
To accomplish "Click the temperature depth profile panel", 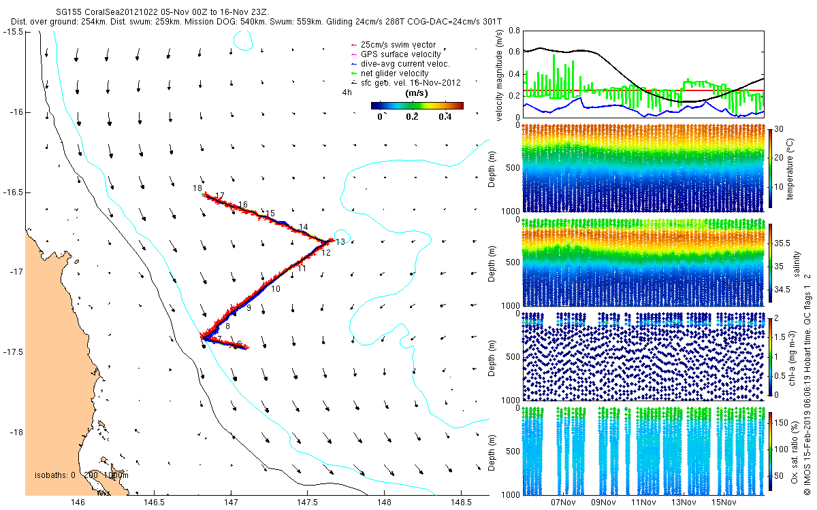I will point(643,167).
